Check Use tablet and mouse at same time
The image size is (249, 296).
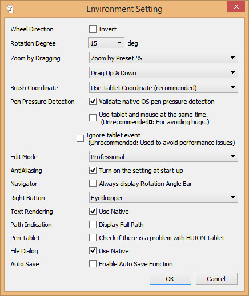click(x=93, y=118)
